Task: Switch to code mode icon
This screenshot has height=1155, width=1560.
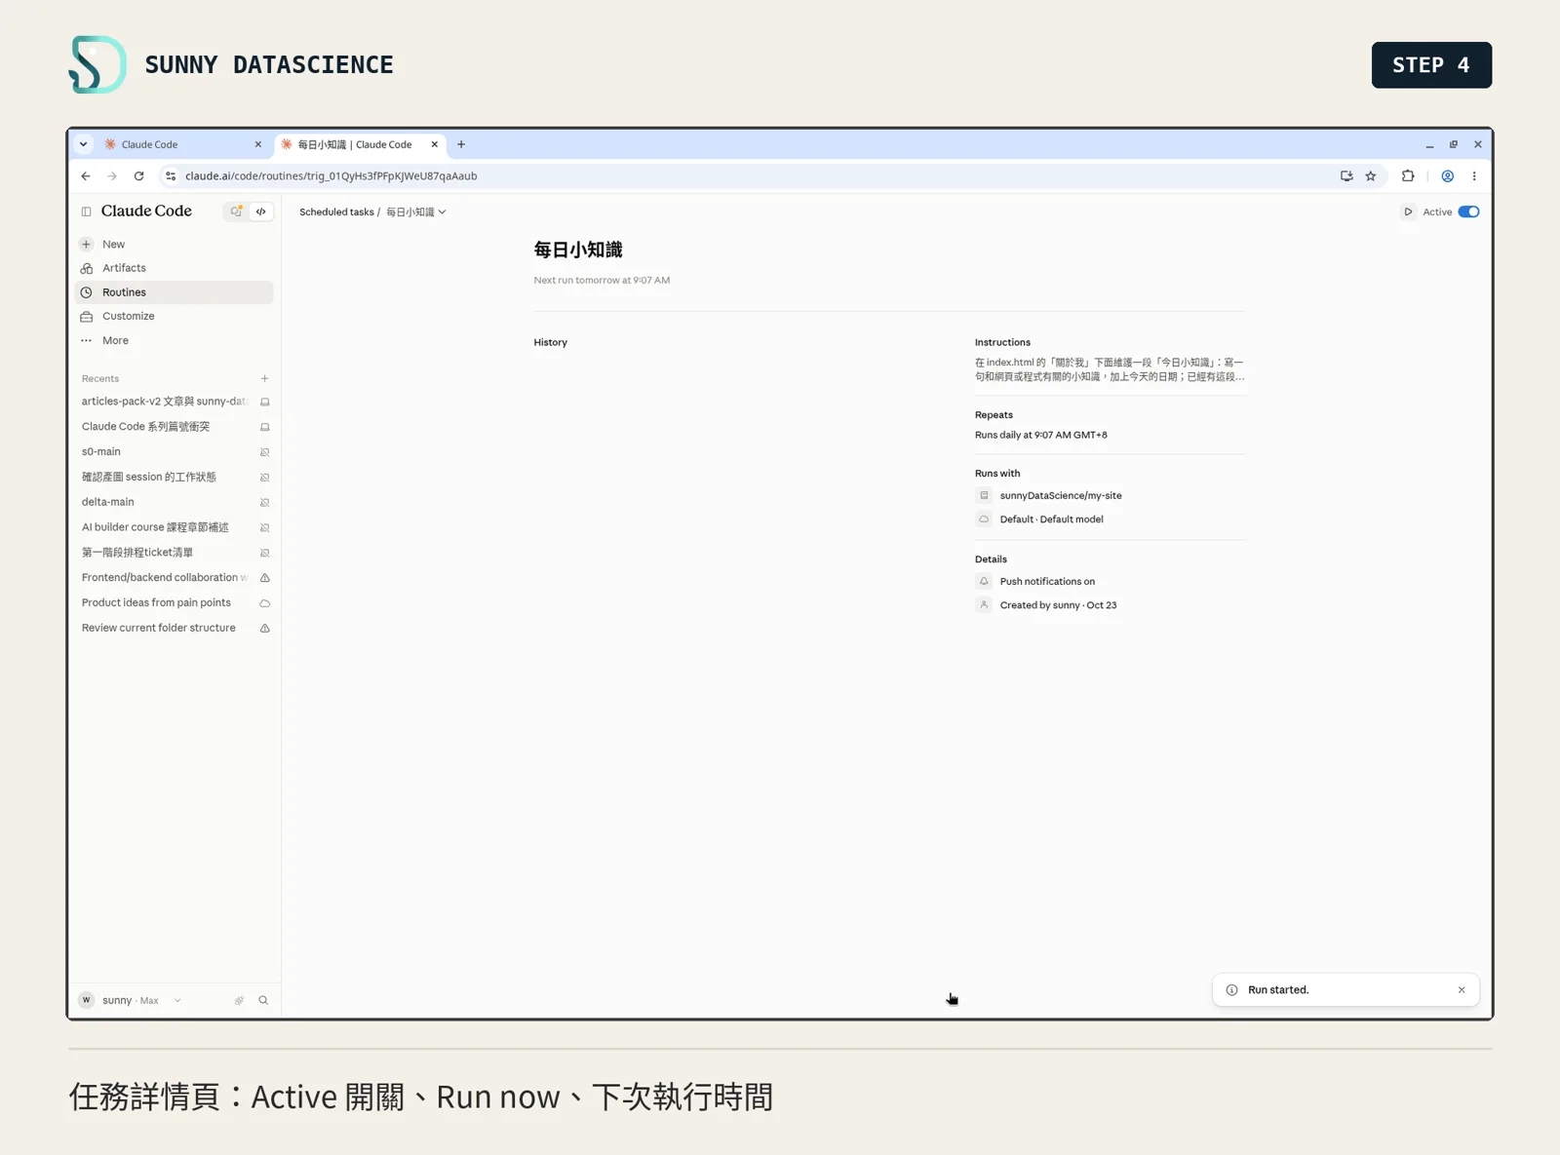Action: point(261,212)
